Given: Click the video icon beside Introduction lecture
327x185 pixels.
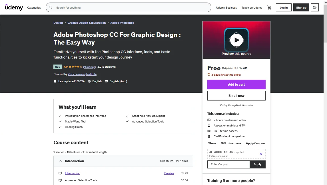Looking at the screenshot, I should [x=60, y=173].
